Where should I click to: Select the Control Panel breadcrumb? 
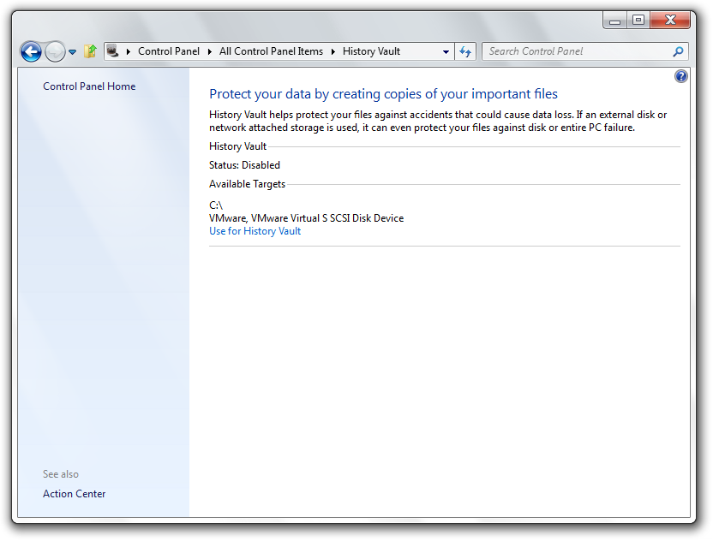pyautogui.click(x=169, y=51)
